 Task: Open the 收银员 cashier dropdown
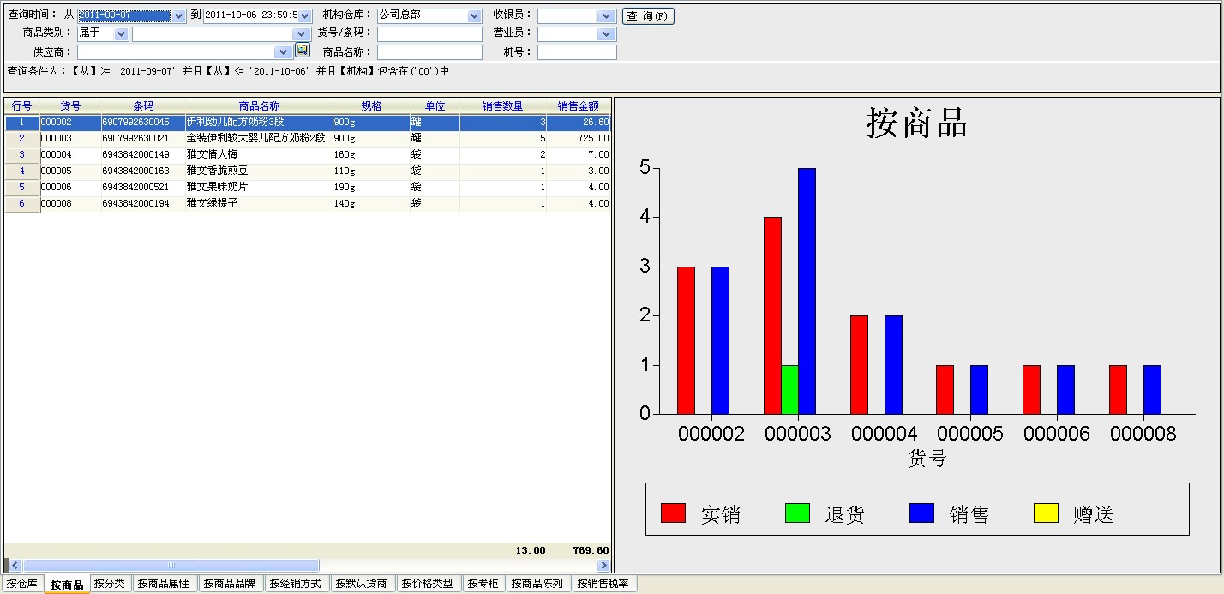[607, 16]
